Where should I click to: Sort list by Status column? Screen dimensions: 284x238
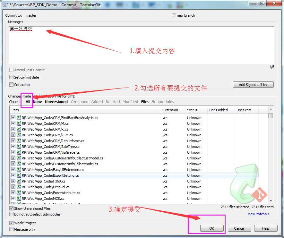196,110
